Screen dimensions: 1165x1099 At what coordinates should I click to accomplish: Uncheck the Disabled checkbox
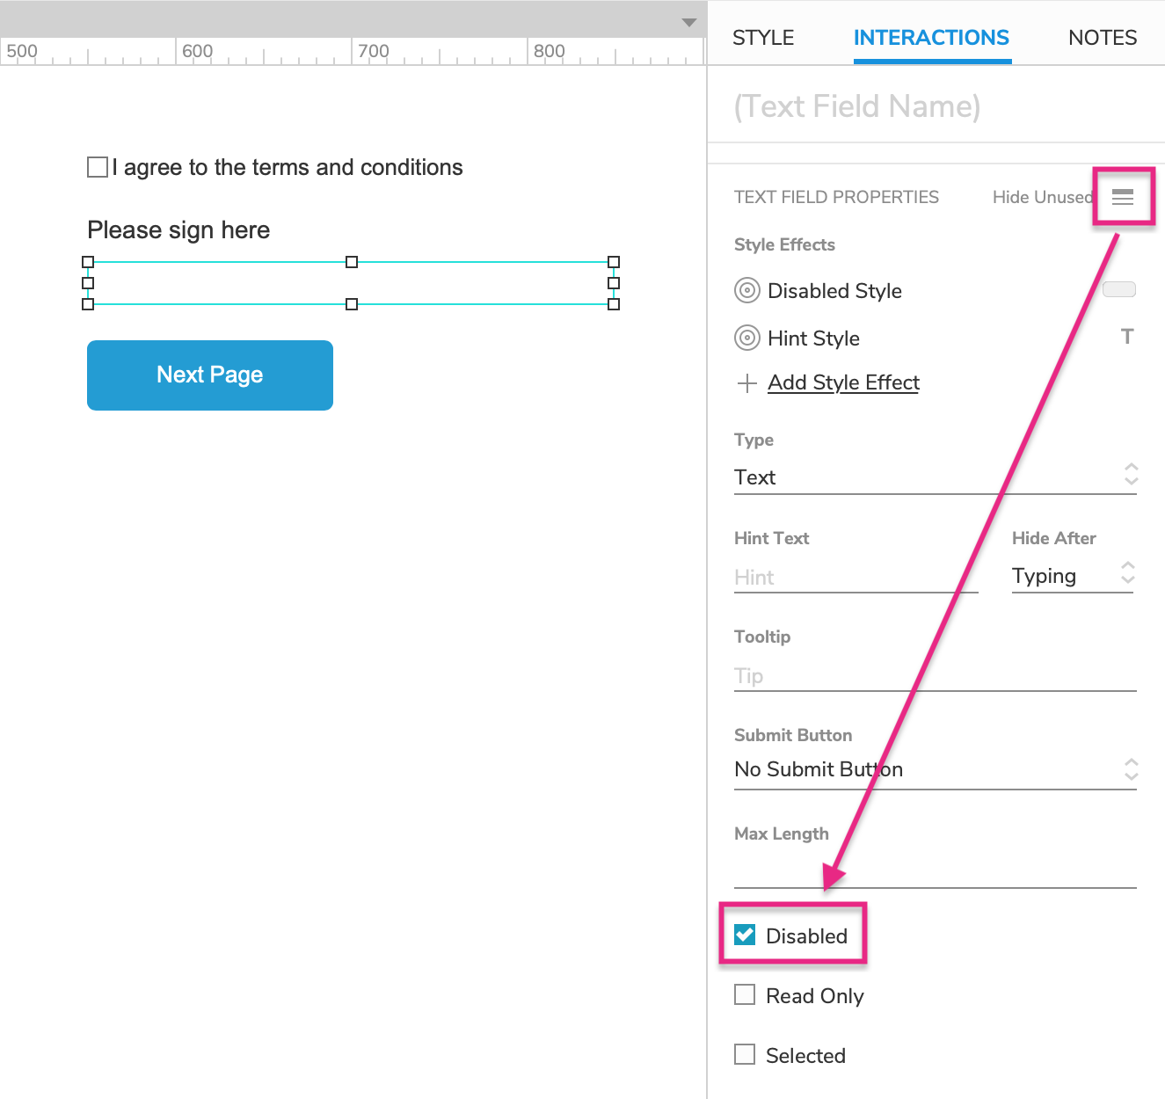[x=745, y=935]
